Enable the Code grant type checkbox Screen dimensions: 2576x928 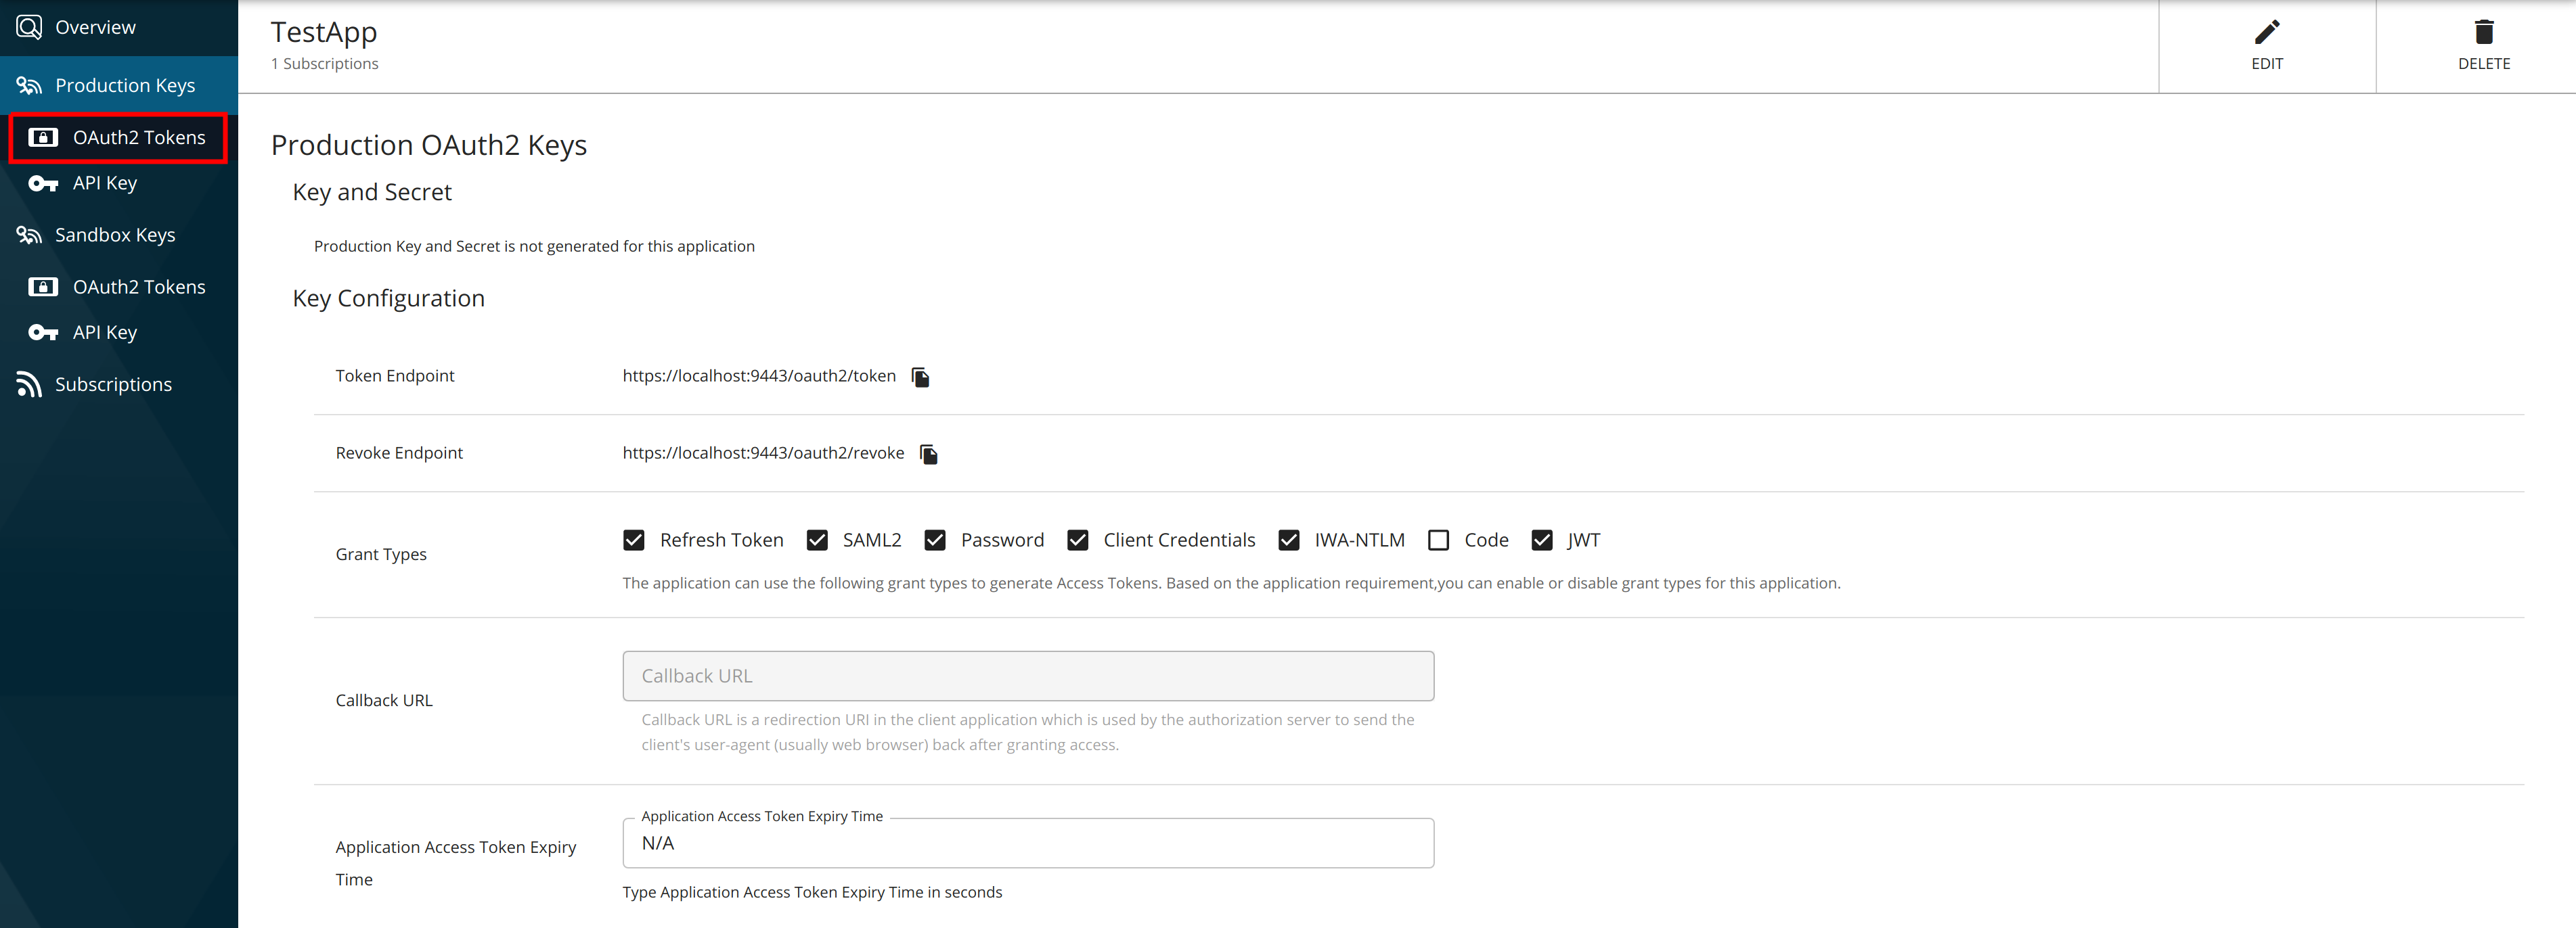click(1438, 540)
